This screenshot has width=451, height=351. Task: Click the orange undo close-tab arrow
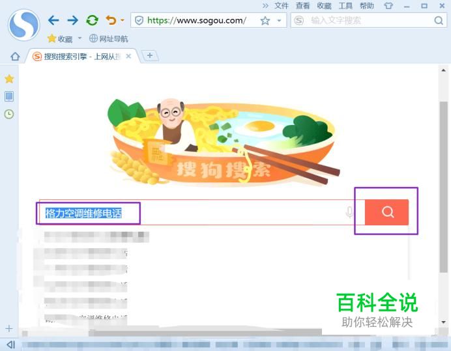point(111,20)
